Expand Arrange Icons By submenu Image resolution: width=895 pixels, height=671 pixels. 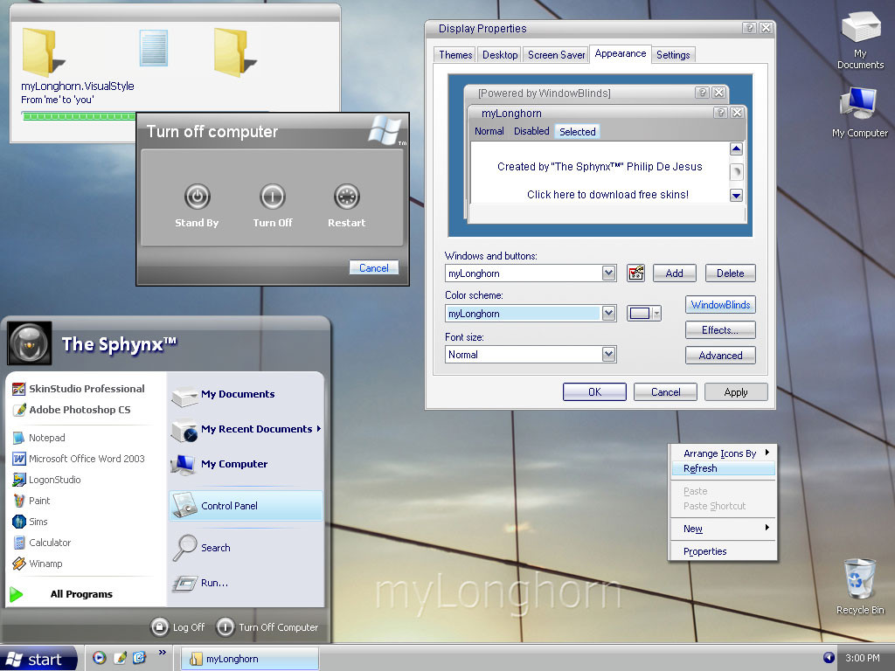click(767, 453)
